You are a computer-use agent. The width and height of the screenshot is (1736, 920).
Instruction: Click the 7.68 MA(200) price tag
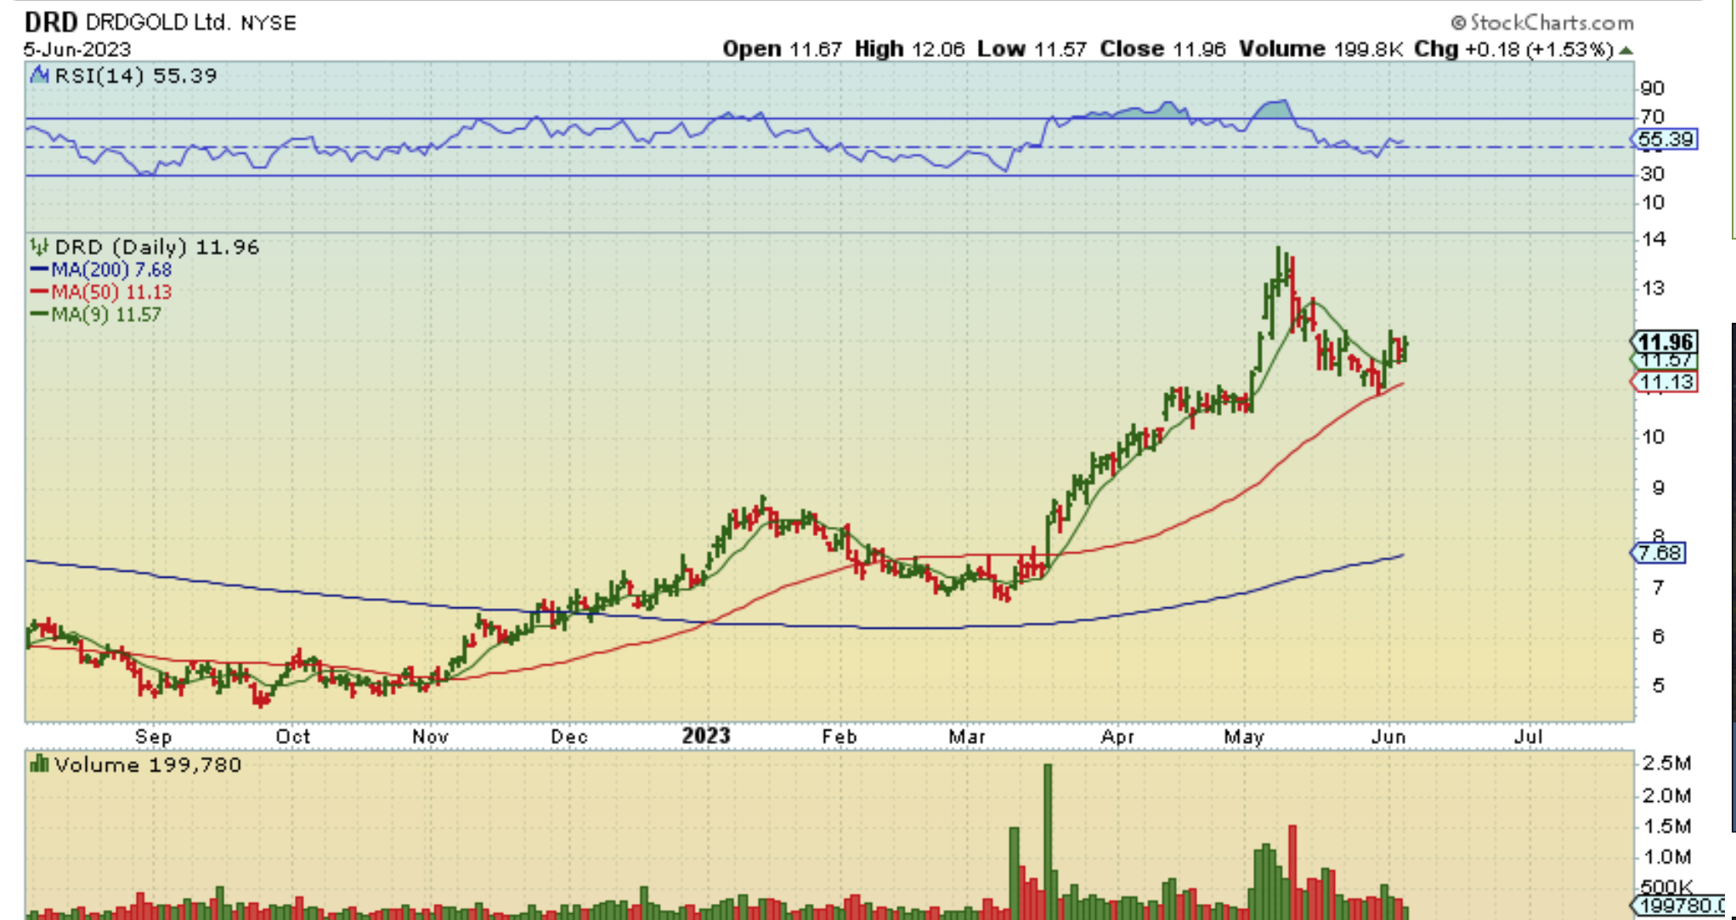point(1660,553)
